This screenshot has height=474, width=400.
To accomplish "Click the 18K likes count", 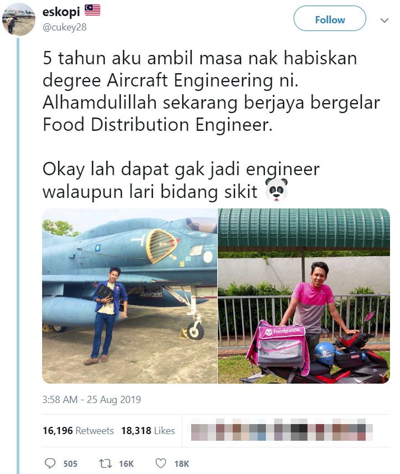I will coord(182,463).
